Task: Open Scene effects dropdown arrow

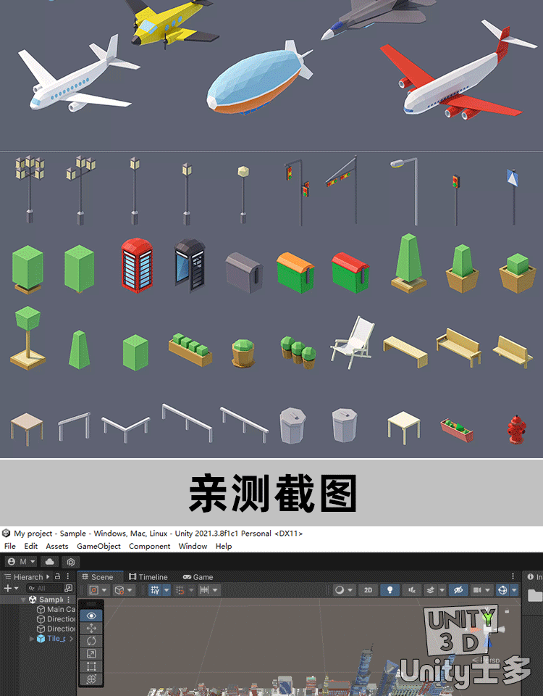Action: tap(442, 590)
